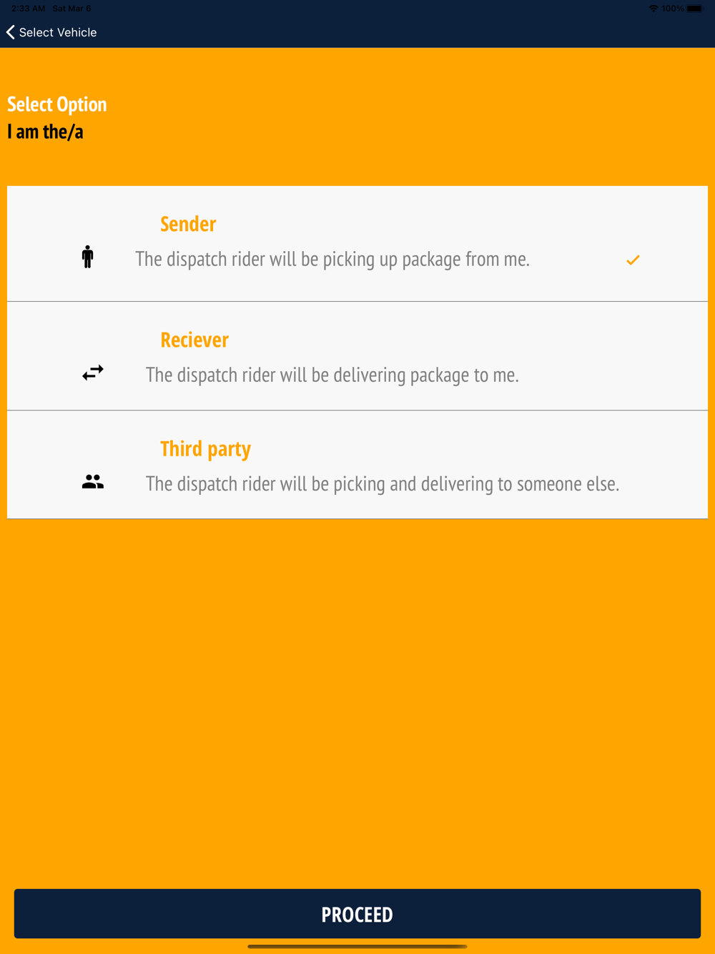Click the orange checkmark on Sender
The width and height of the screenshot is (715, 954).
click(633, 260)
